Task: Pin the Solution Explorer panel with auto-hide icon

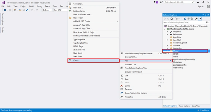Action: point(205,15)
